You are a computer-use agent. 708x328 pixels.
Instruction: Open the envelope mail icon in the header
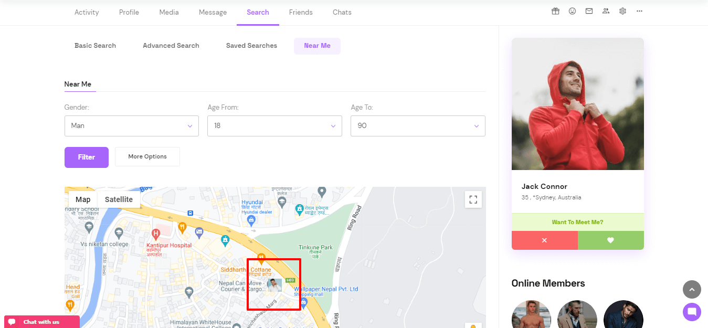[x=589, y=11]
